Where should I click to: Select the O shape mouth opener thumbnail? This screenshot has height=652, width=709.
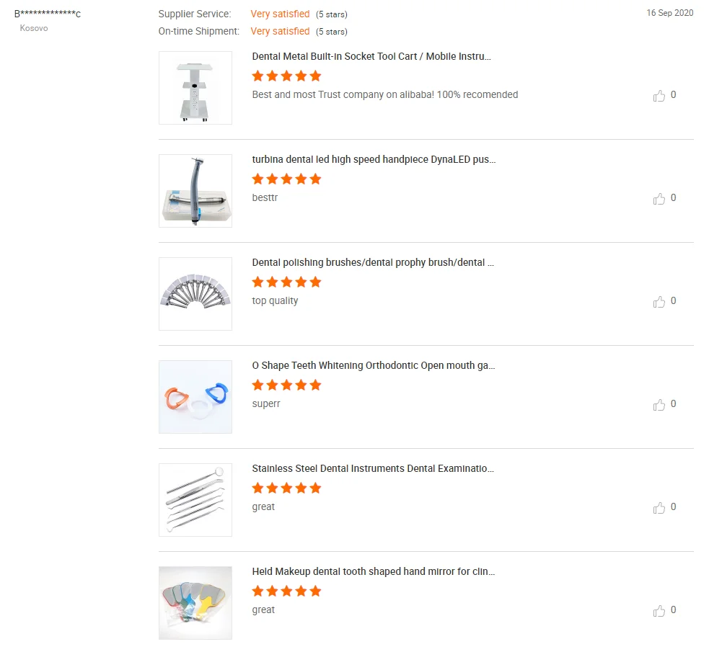click(195, 397)
